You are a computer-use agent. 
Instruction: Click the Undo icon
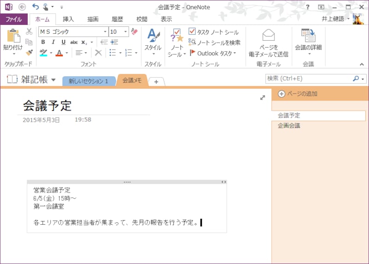(36, 6)
